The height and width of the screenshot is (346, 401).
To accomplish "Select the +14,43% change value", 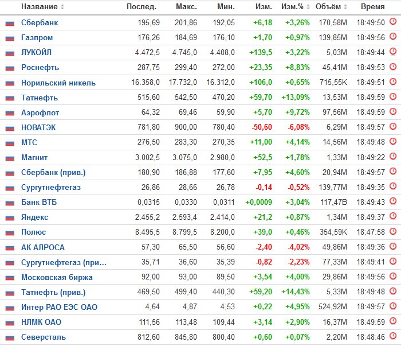I will point(296,291).
